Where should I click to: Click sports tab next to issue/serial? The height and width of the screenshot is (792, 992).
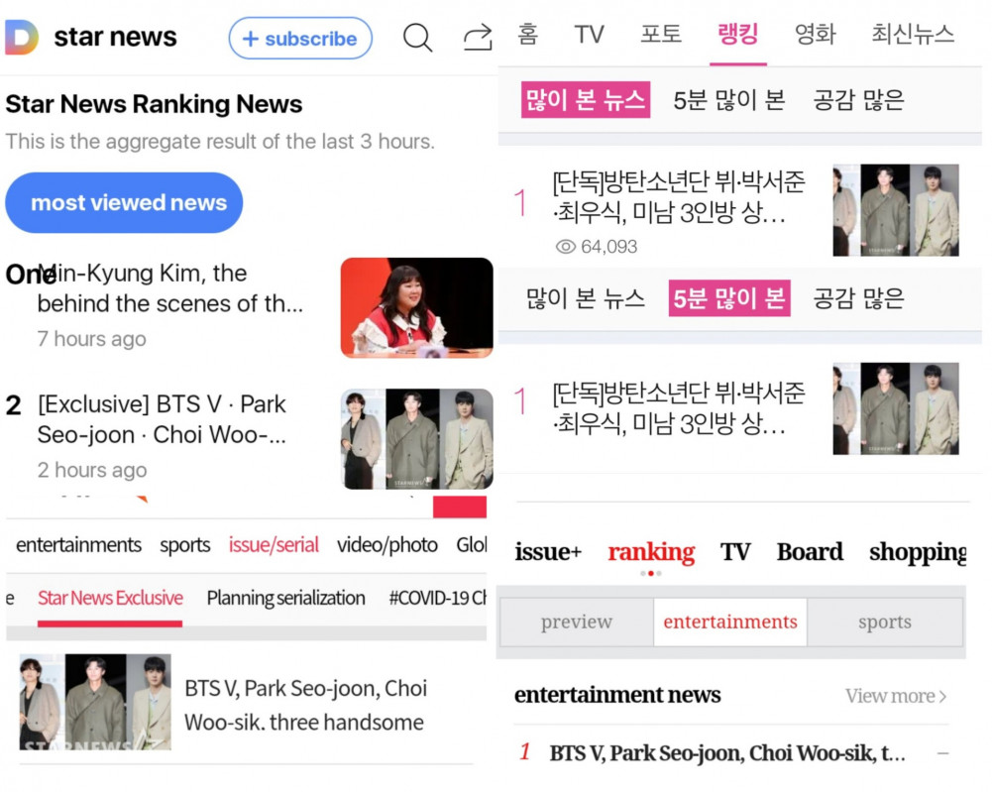(x=184, y=544)
